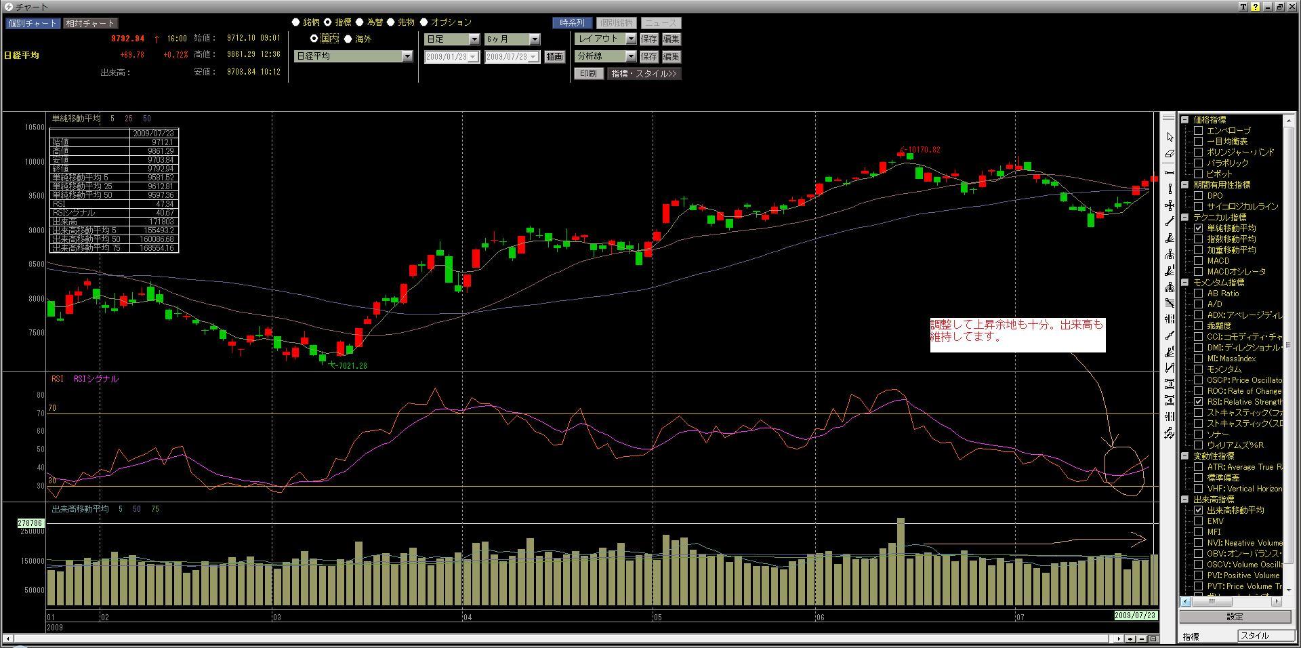The width and height of the screenshot is (1301, 648).
Task: Select the vertical line drawing tool
Action: [1170, 189]
